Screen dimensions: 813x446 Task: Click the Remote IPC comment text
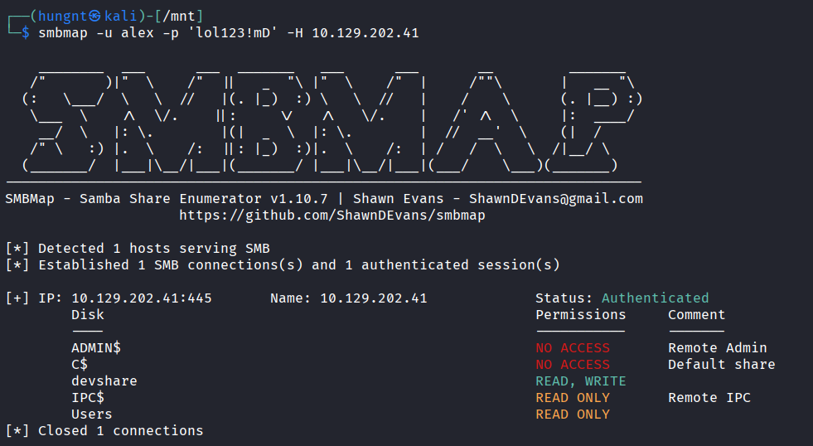click(x=709, y=398)
